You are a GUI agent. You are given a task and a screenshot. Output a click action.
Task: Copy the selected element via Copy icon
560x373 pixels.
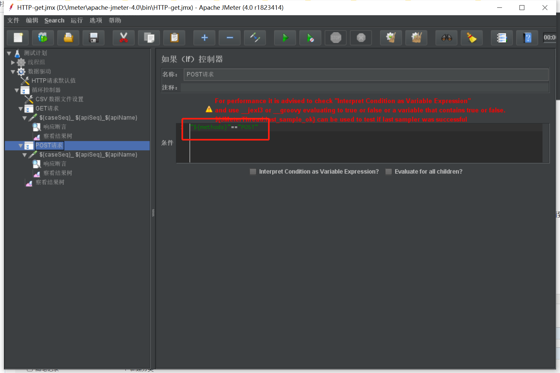point(149,38)
